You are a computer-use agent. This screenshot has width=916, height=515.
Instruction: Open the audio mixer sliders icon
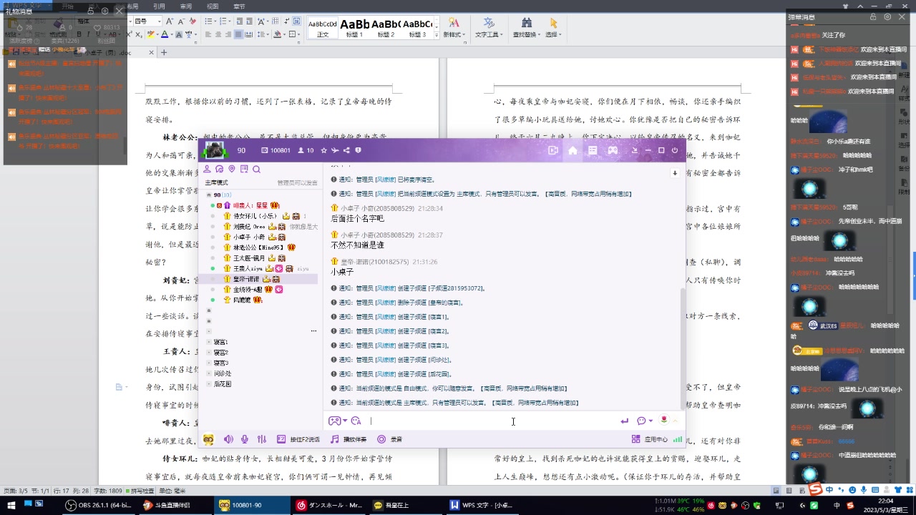point(262,439)
